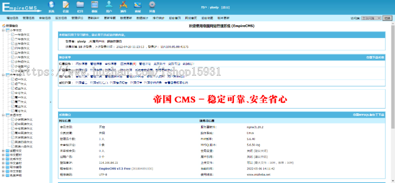The height and width of the screenshot is (183, 395).
Task: Click the EmpireCMS v7.5 Free version link
Action: 115,169
